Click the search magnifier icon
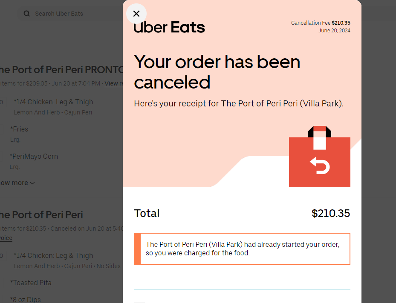The height and width of the screenshot is (303, 396). (27, 14)
